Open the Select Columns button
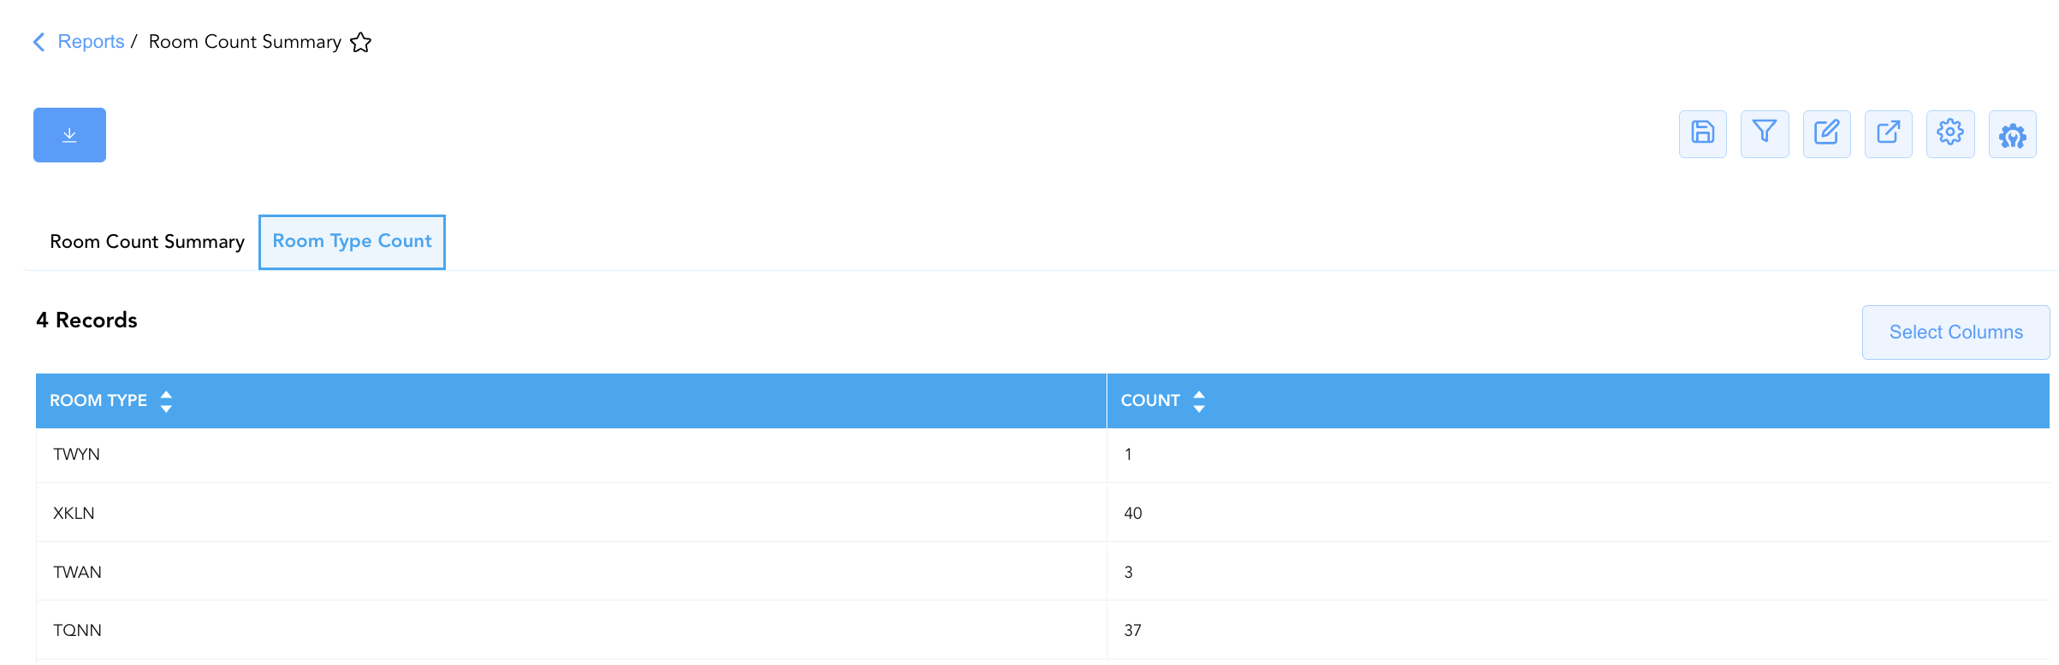Image resolution: width=2059 pixels, height=665 pixels. (x=1956, y=332)
